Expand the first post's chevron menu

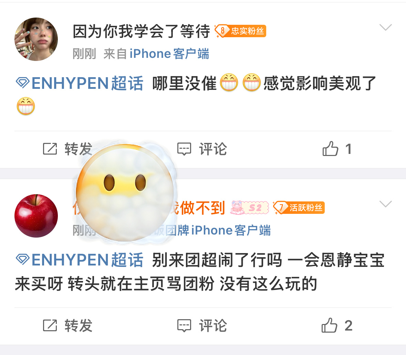[386, 27]
